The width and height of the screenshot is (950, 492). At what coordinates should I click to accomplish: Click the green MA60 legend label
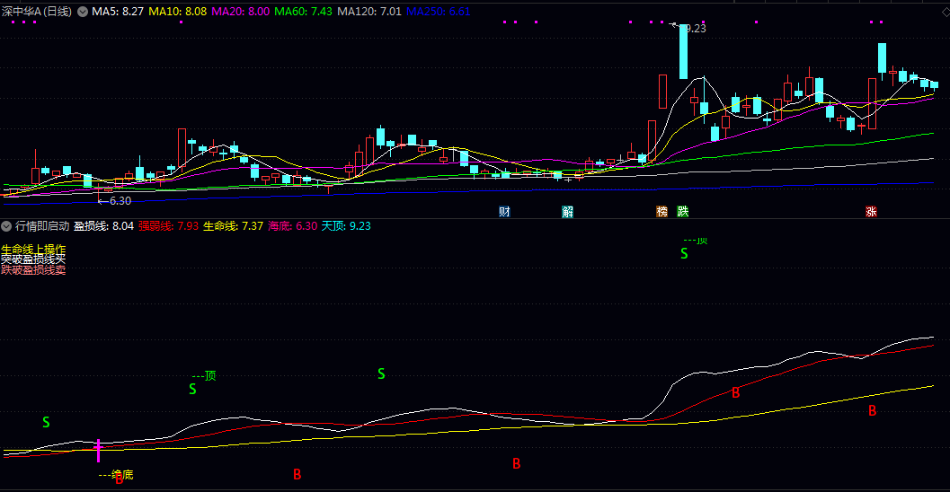pos(303,12)
